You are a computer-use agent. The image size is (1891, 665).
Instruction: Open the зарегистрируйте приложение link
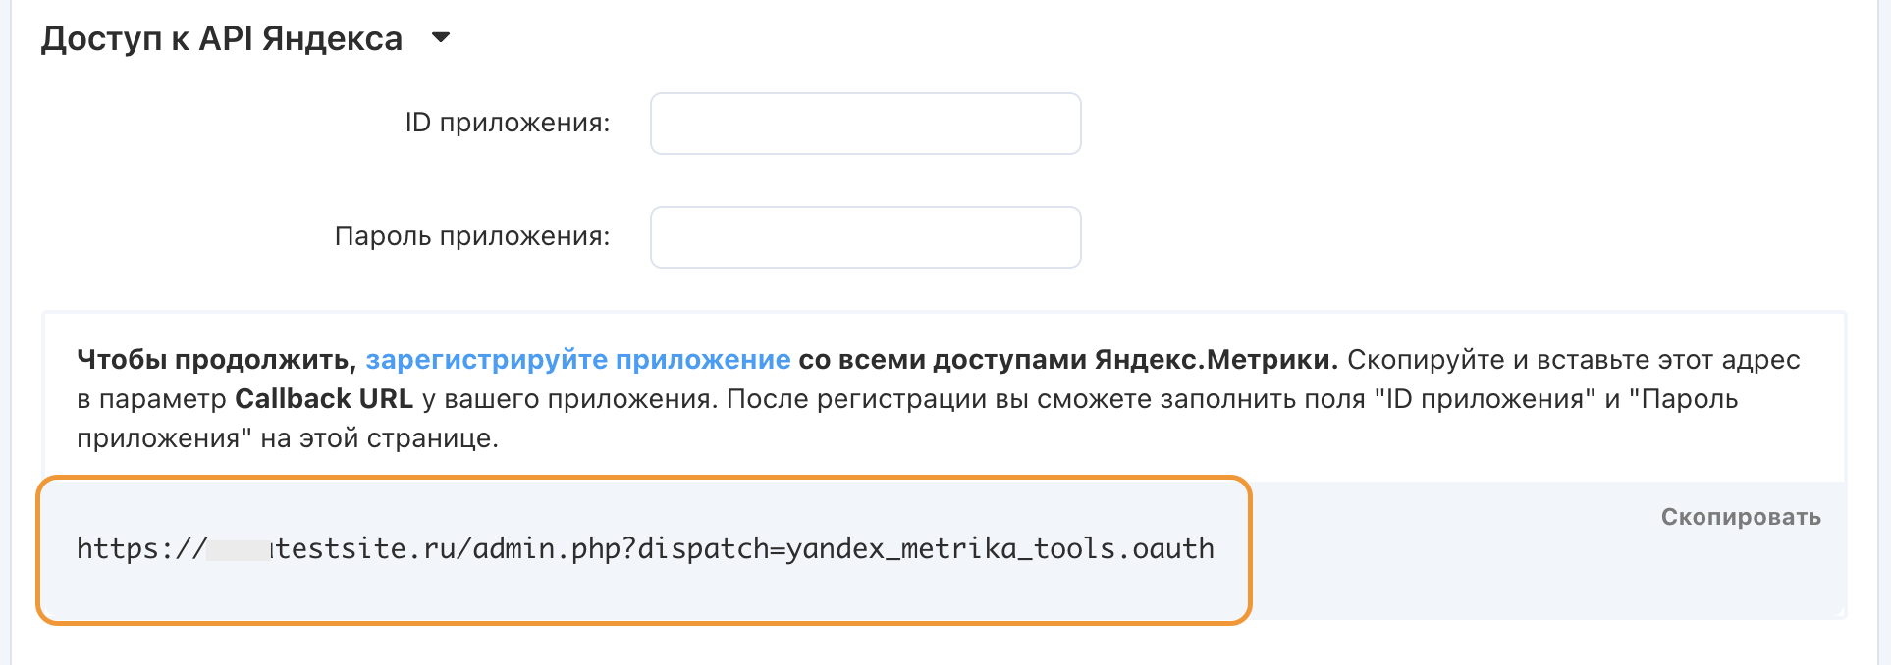(577, 360)
